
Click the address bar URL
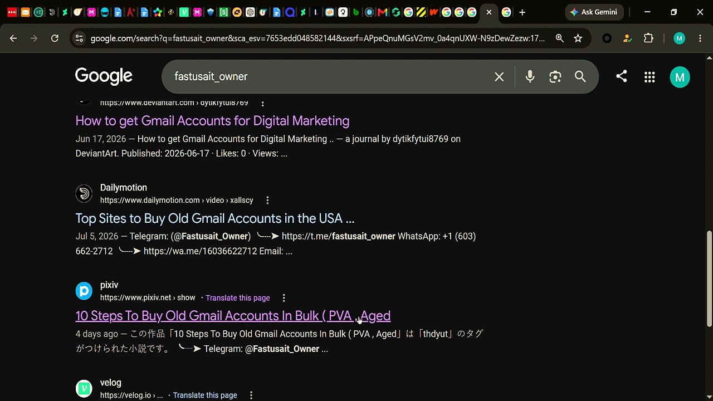point(318,38)
